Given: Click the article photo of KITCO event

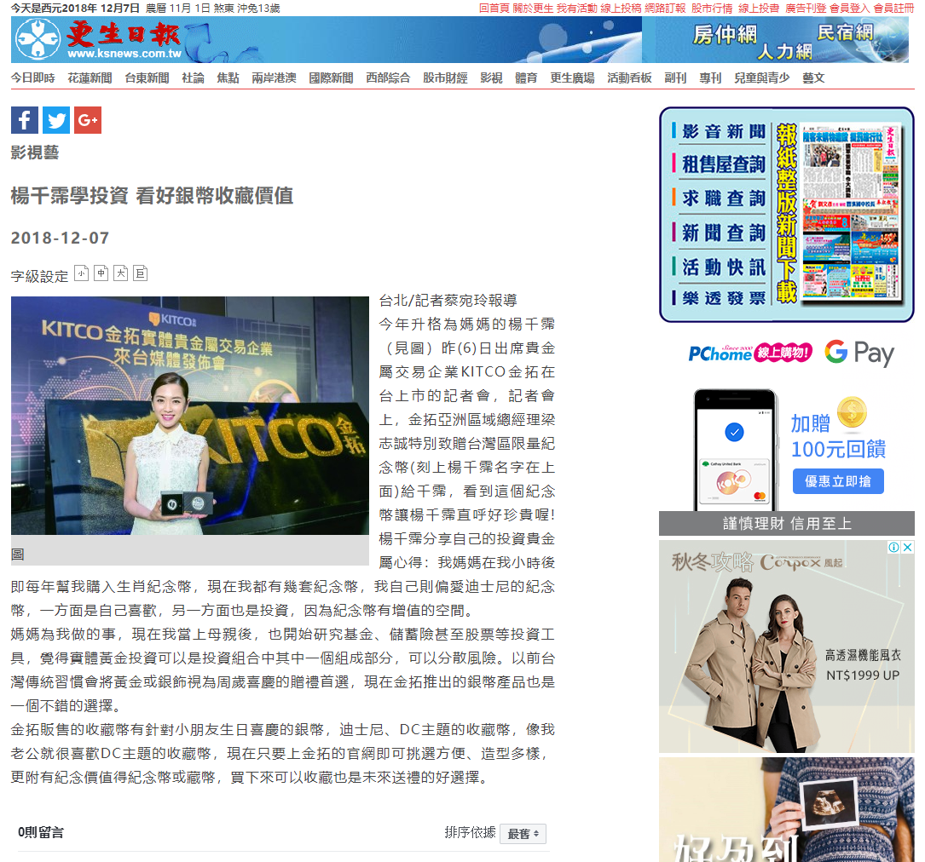Looking at the screenshot, I should 190,416.
